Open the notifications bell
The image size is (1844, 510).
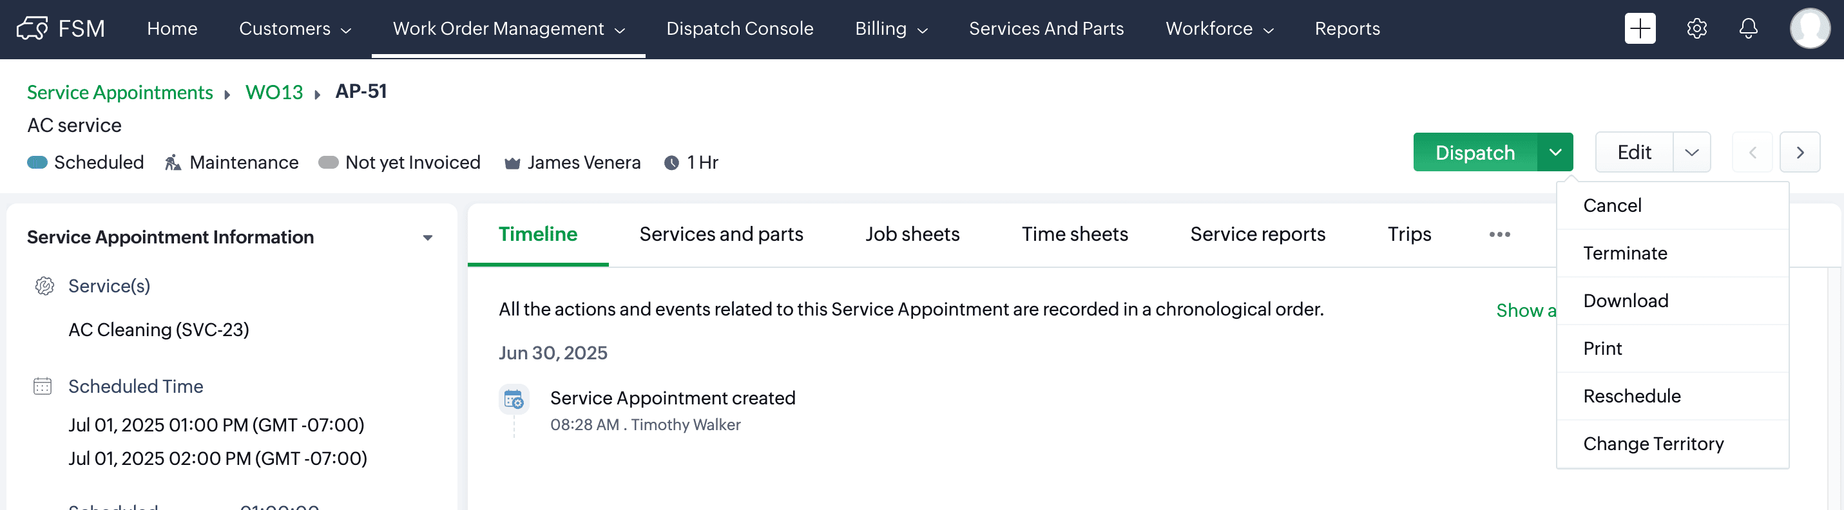(x=1748, y=28)
